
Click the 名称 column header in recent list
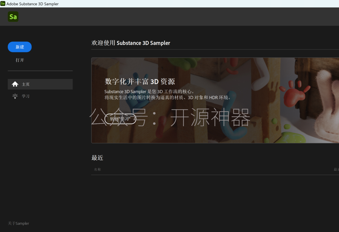click(x=98, y=169)
